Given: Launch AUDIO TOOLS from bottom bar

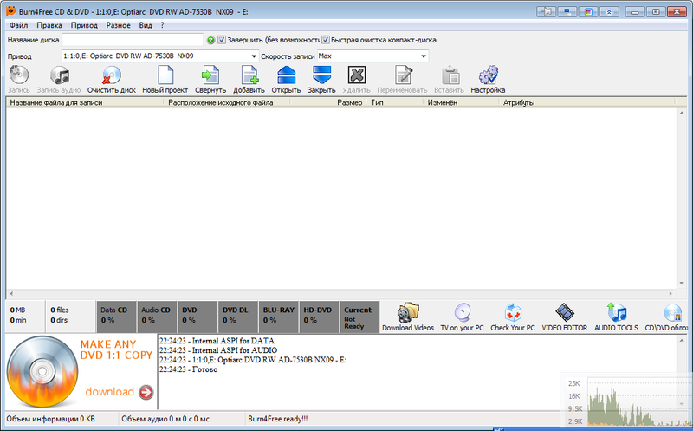Looking at the screenshot, I should (616, 314).
